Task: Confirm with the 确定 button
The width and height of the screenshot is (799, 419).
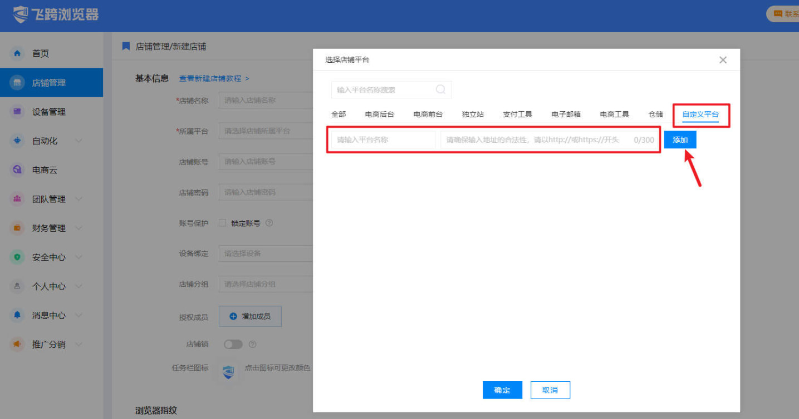Action: (x=502, y=390)
